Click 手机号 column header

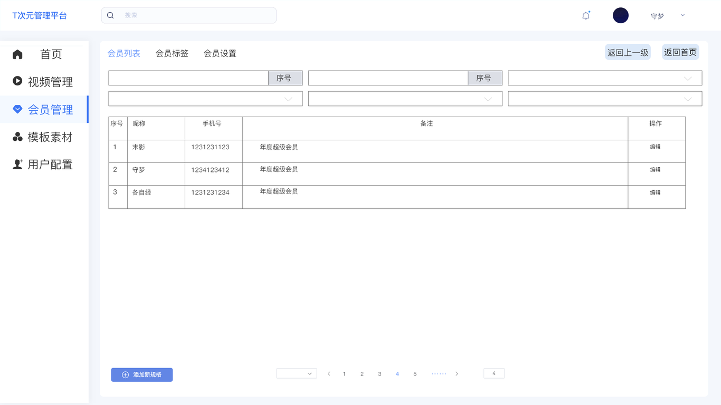click(212, 123)
